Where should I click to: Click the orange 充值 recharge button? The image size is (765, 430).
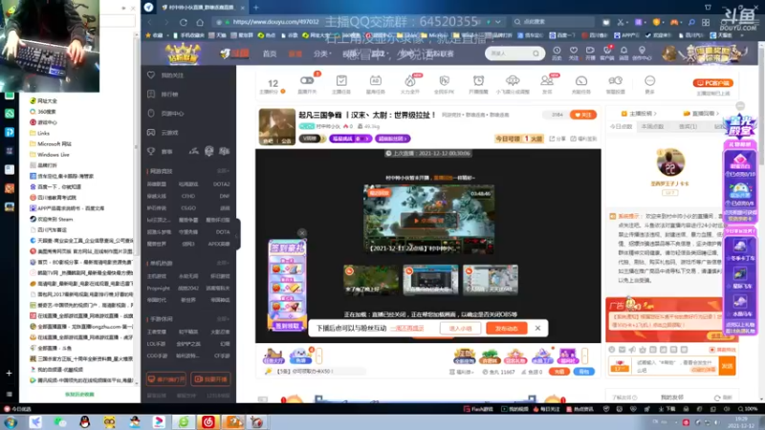tap(559, 372)
